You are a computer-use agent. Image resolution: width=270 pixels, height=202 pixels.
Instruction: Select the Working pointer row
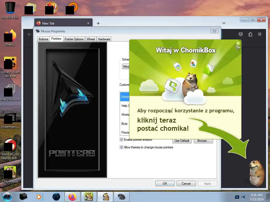(x=125, y=115)
